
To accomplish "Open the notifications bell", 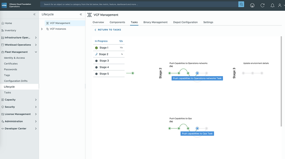I will pos(272,6).
